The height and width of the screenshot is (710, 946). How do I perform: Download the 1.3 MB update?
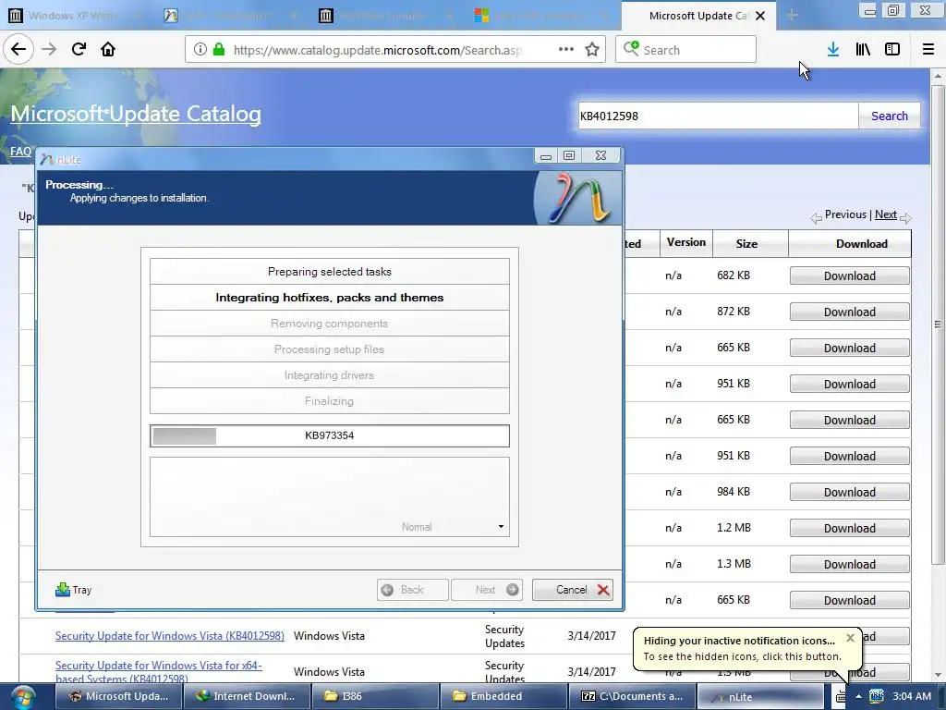(x=850, y=565)
